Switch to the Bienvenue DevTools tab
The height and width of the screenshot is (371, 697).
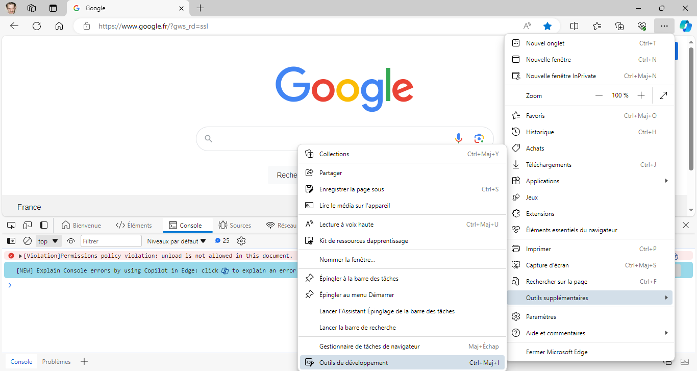81,225
